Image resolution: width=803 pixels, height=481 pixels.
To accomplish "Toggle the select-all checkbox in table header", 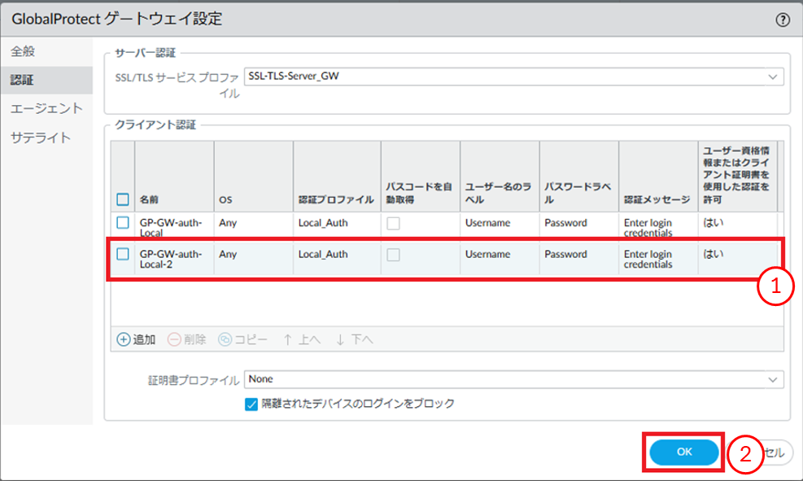I will pos(123,199).
